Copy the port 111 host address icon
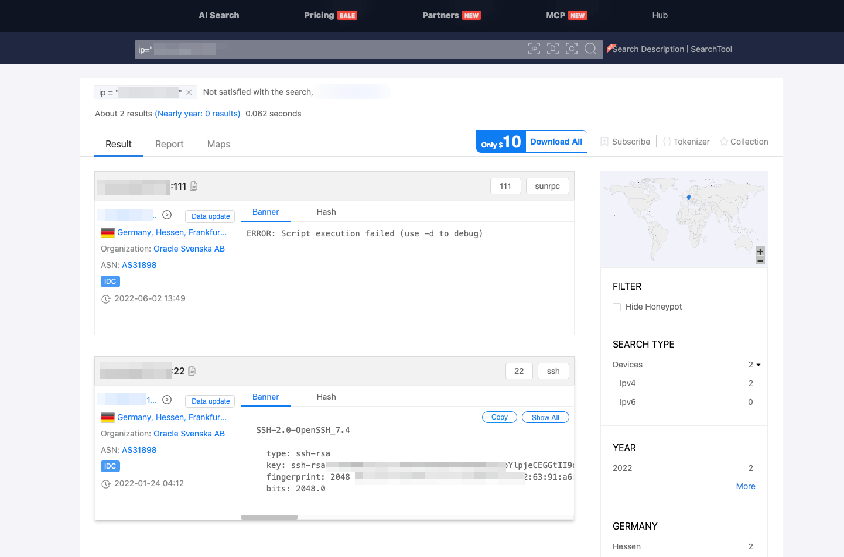Image resolution: width=844 pixels, height=557 pixels. (x=194, y=186)
